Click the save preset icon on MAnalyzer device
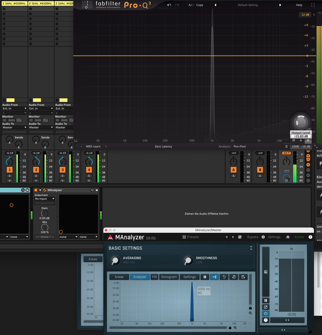322x335 pixels. tap(97, 190)
